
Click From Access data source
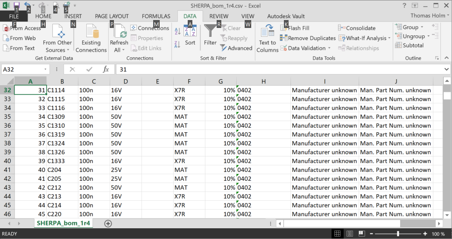(x=22, y=28)
